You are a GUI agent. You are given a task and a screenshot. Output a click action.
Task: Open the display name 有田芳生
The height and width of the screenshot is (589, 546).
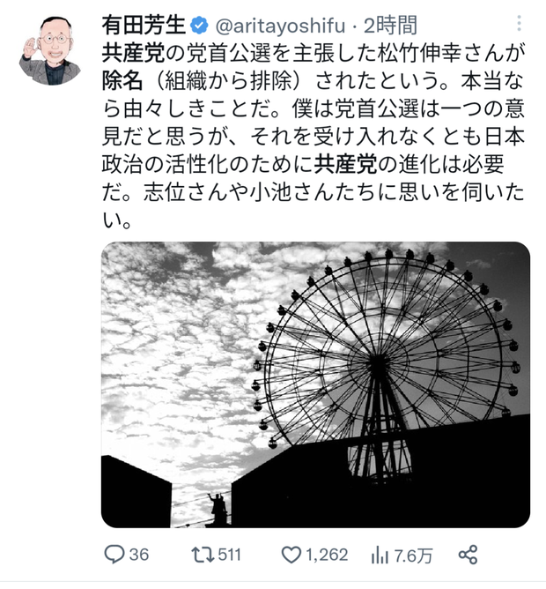[x=144, y=26]
